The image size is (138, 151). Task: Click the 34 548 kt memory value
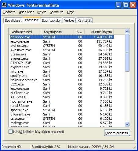pos(105,54)
